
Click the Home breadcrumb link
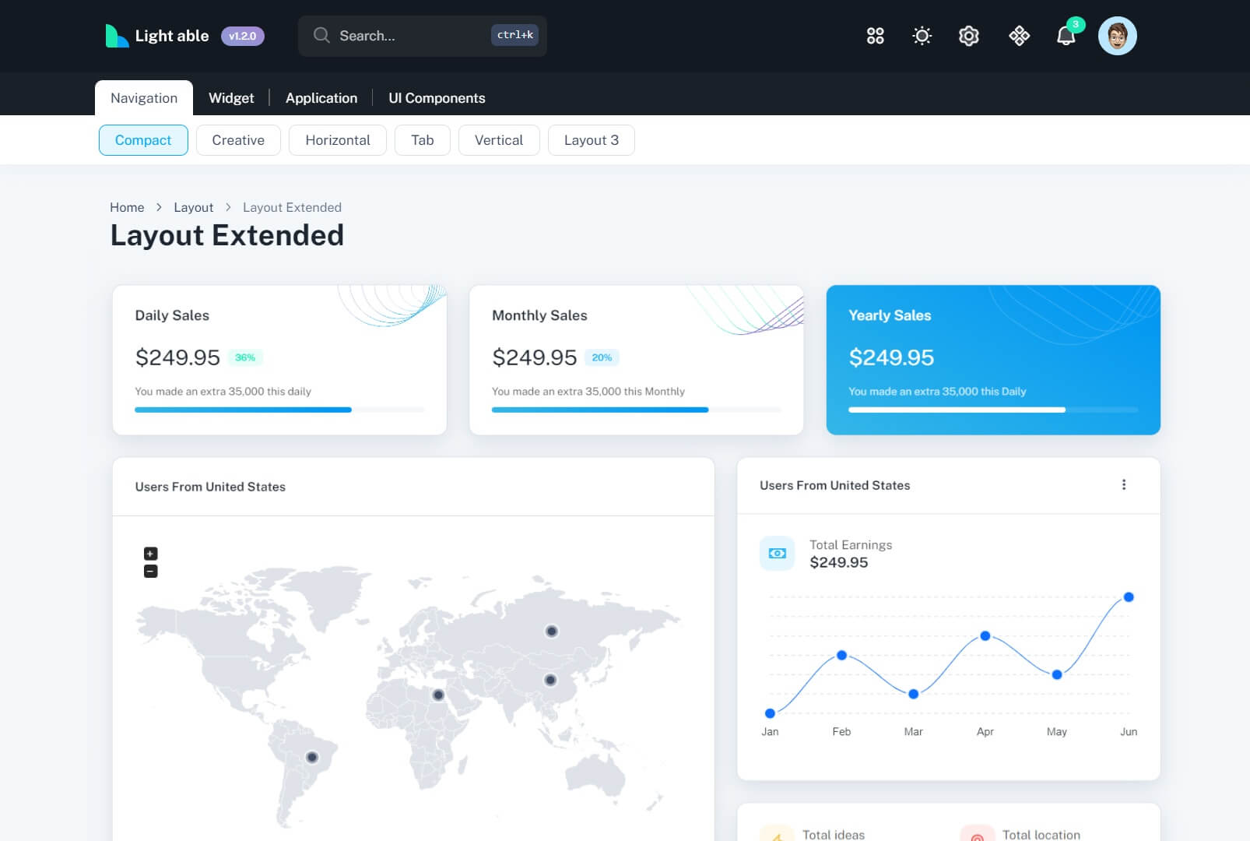click(127, 207)
